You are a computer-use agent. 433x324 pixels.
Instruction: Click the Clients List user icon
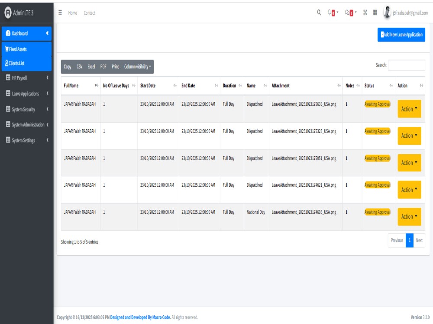(x=6, y=63)
